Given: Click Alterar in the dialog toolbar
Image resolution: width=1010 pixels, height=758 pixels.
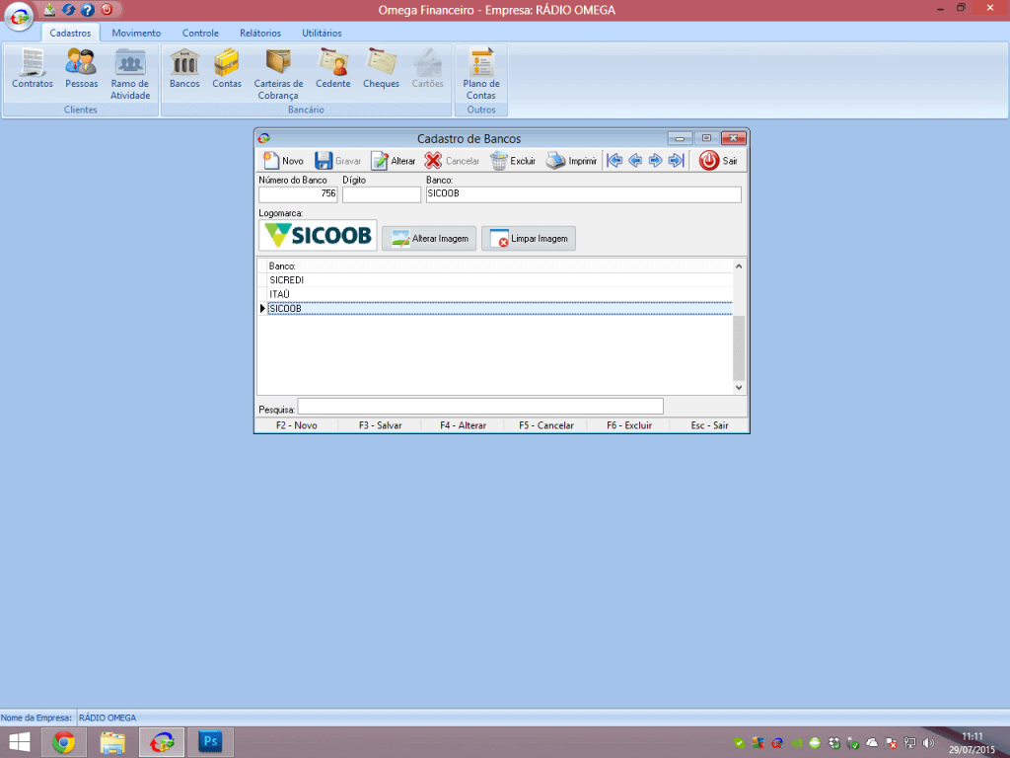Looking at the screenshot, I should [x=393, y=161].
